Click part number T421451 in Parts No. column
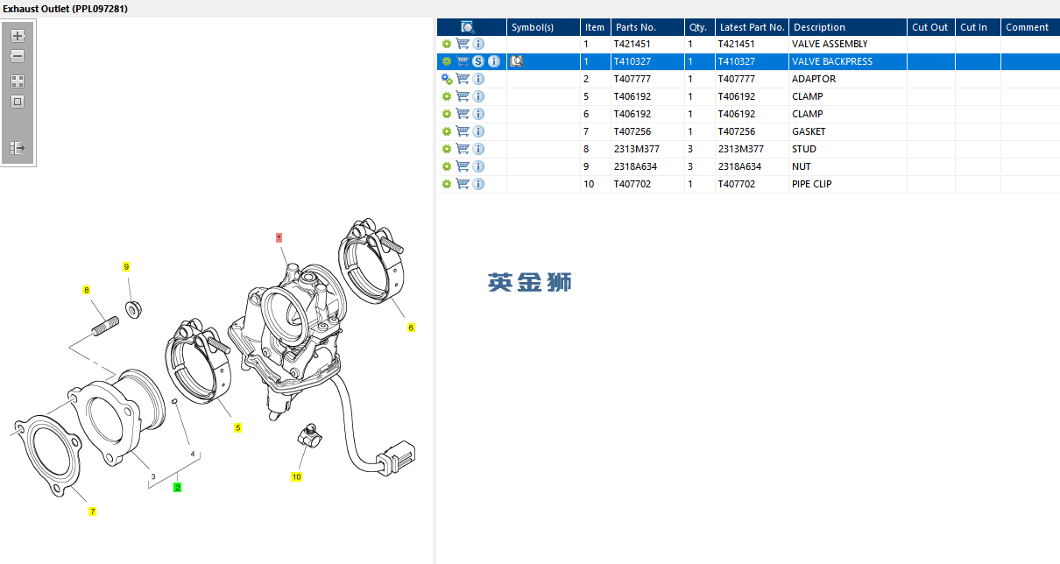Image resolution: width=1060 pixels, height=564 pixels. click(632, 44)
